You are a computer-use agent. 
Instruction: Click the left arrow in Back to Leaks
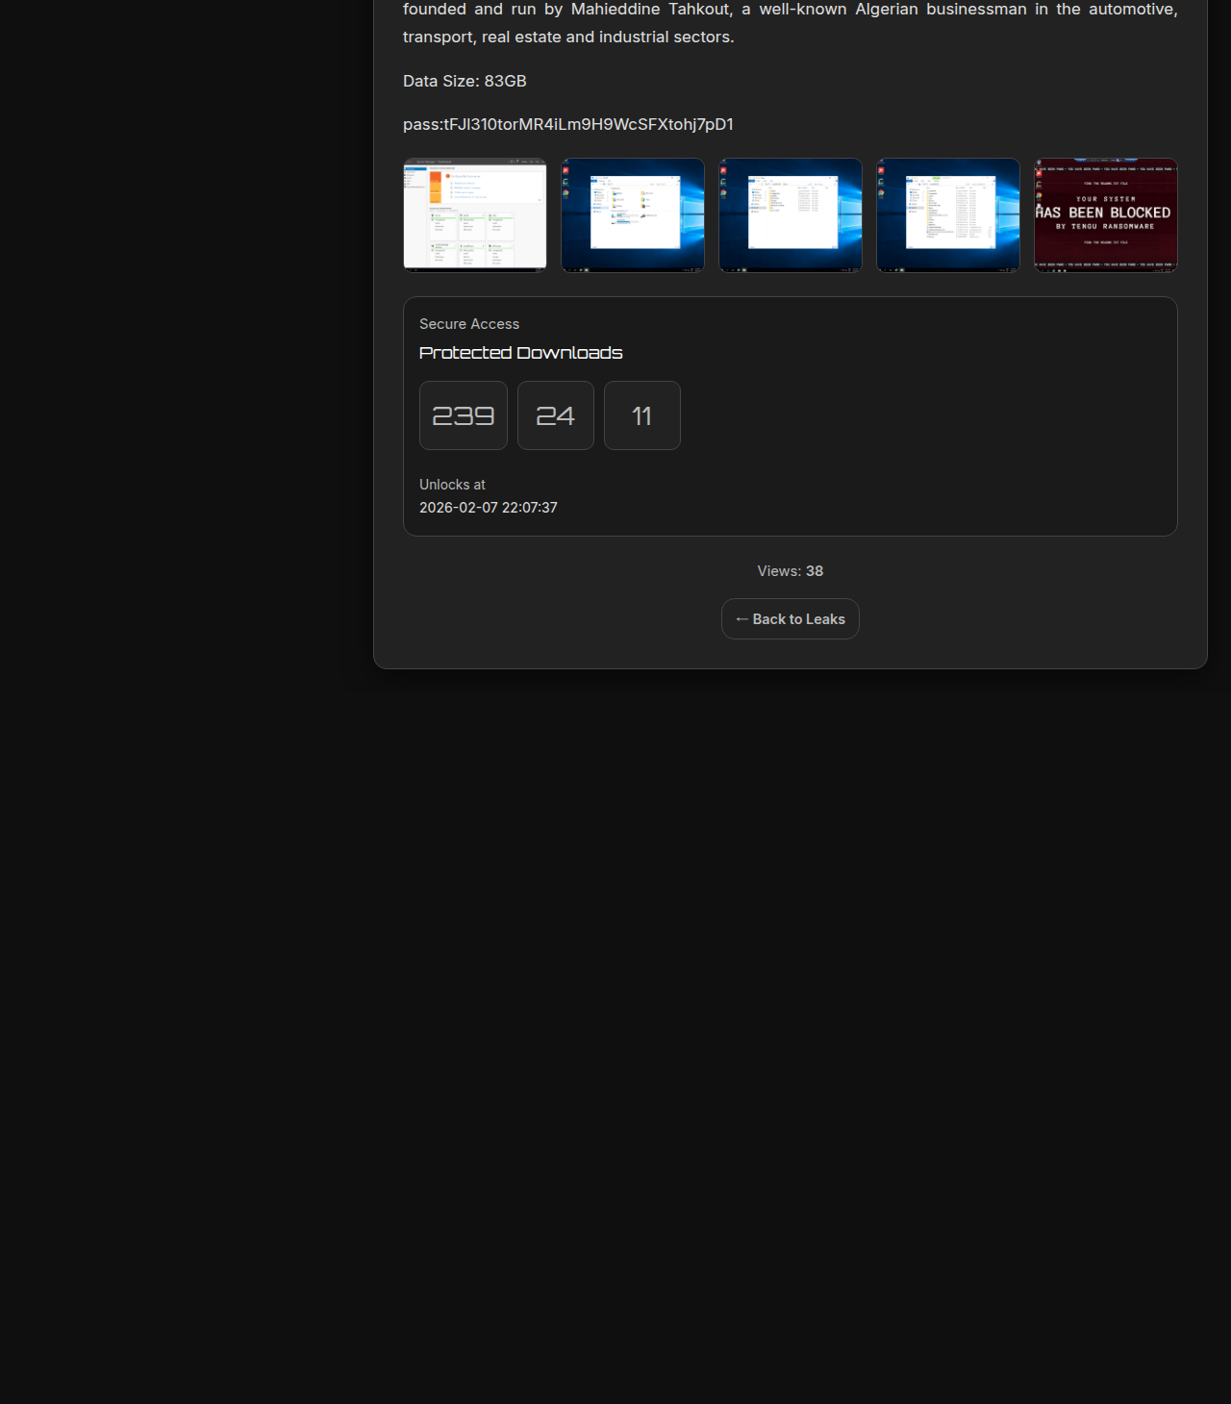741,619
